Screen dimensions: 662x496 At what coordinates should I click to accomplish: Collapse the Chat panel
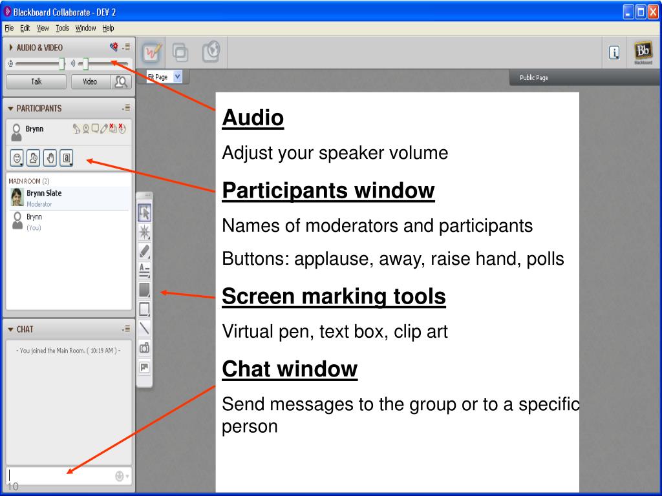point(11,329)
